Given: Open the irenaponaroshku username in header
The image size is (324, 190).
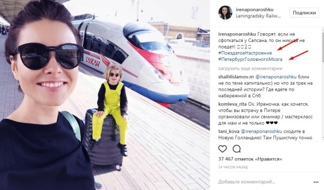Looking at the screenshot, I should [255, 10].
